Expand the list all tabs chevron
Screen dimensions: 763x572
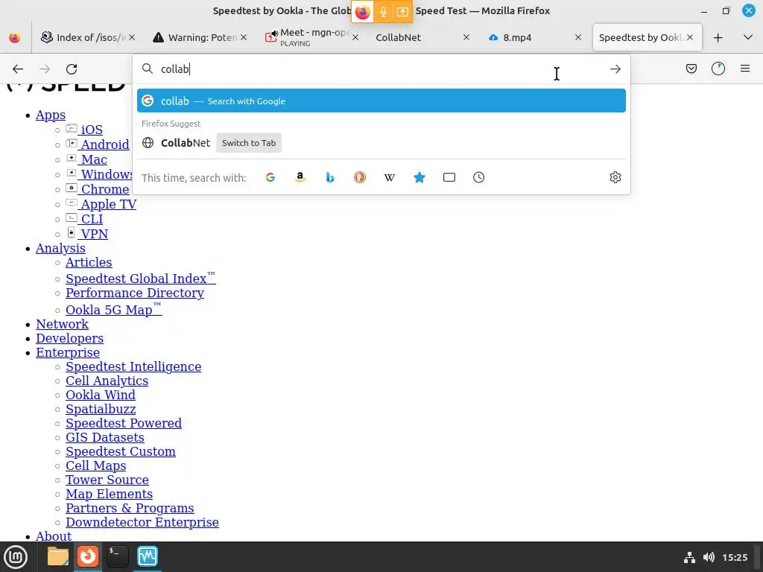748,37
